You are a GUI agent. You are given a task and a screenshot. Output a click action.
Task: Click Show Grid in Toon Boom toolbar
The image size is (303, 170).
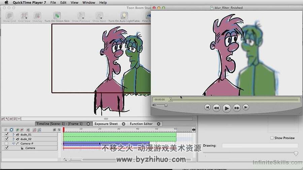(x=9, y=17)
